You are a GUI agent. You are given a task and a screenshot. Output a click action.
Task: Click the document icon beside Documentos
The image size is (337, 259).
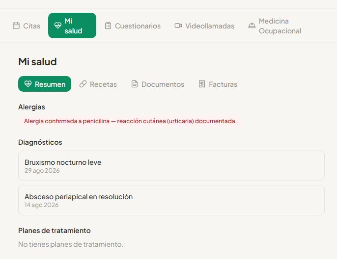coord(135,84)
